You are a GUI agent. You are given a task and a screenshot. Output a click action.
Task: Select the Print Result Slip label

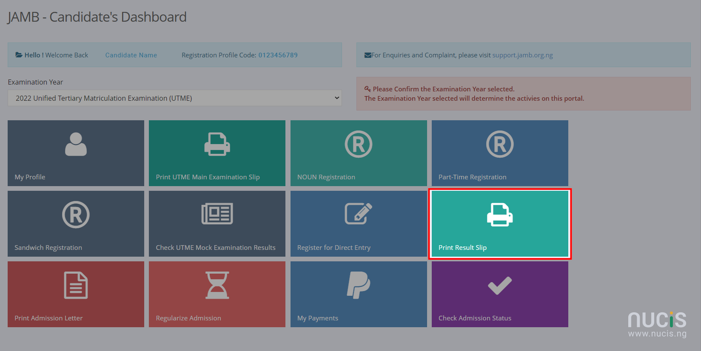click(x=462, y=248)
